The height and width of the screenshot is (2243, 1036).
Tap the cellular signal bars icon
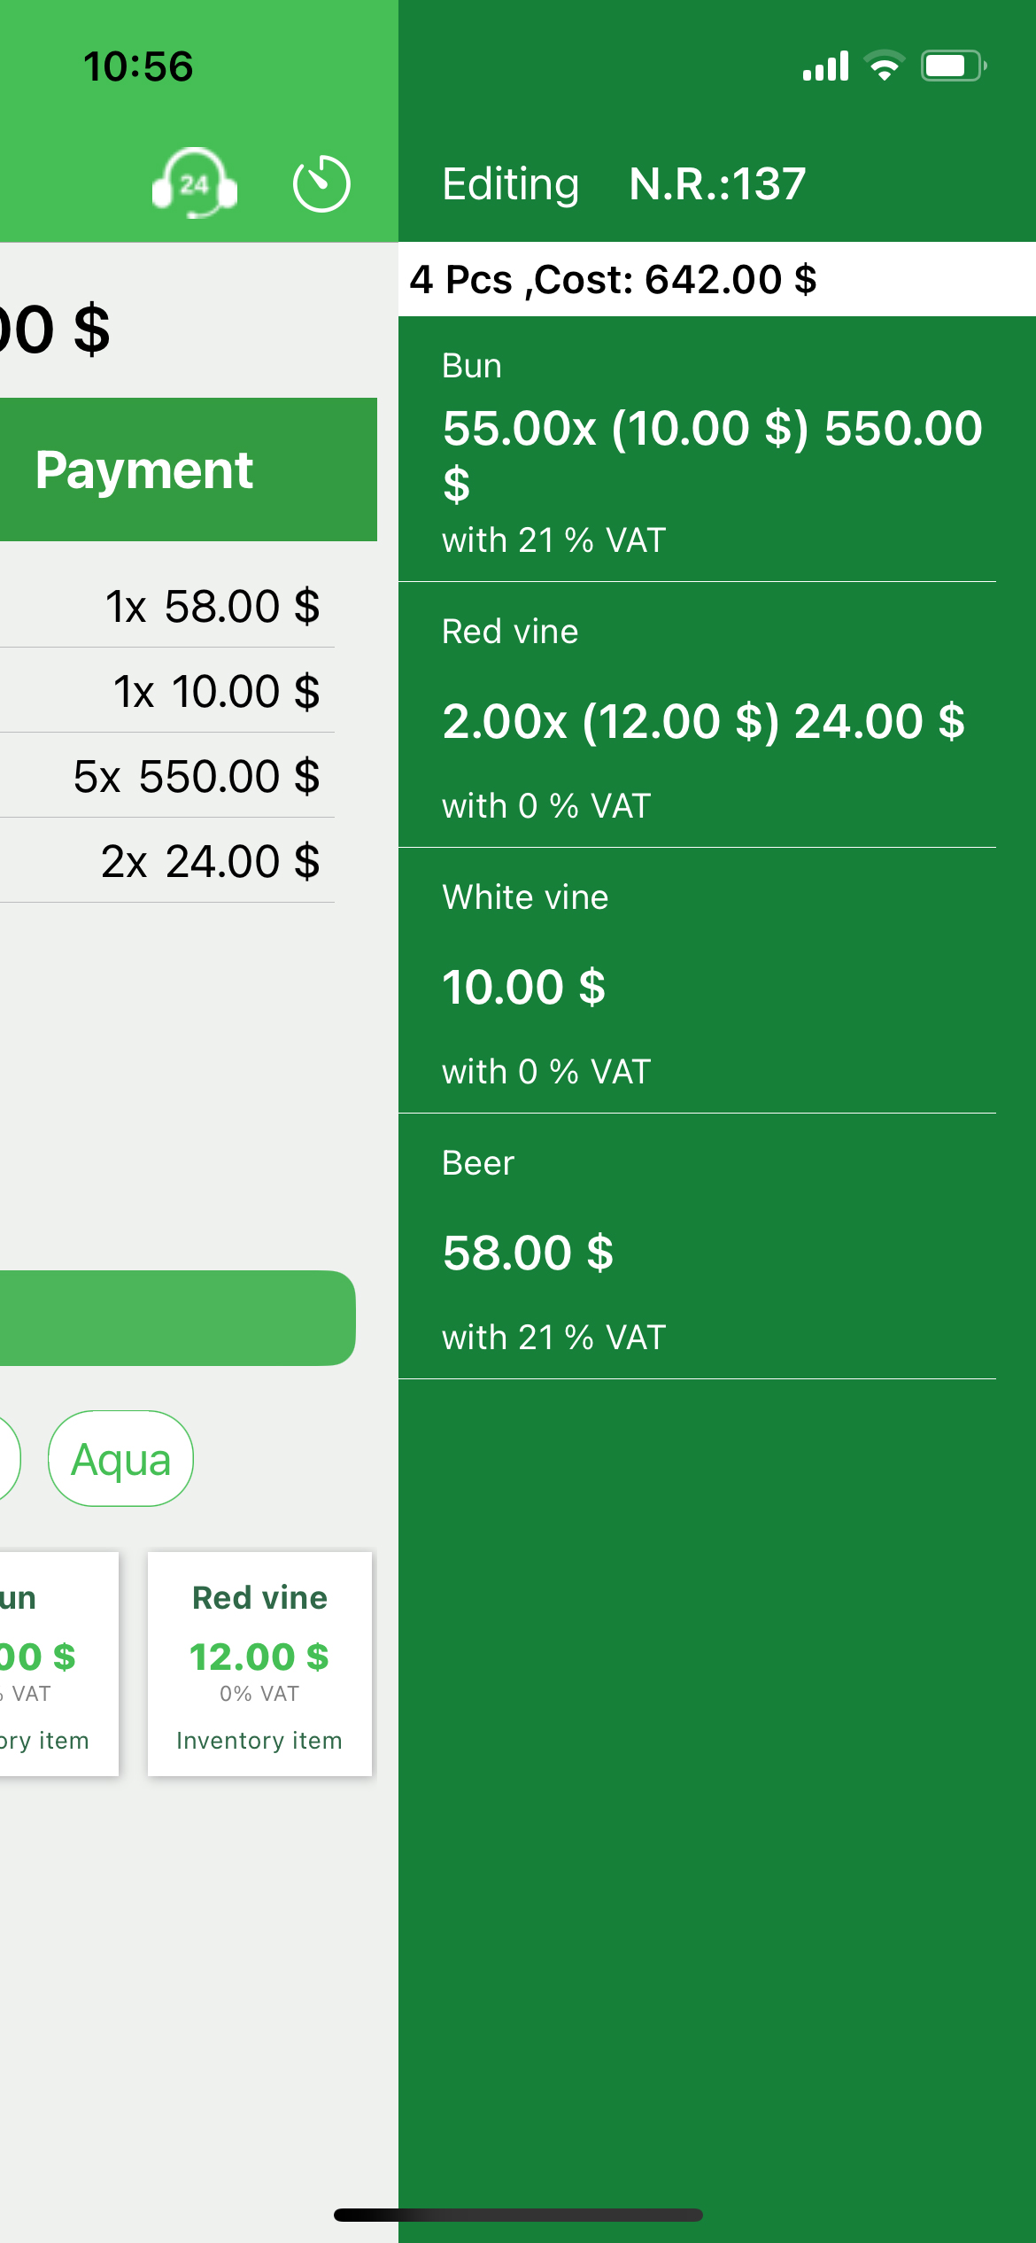(x=825, y=66)
